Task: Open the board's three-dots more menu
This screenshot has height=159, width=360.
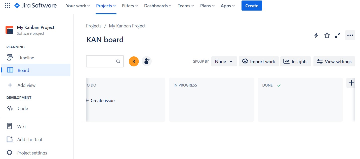Action: point(350,35)
